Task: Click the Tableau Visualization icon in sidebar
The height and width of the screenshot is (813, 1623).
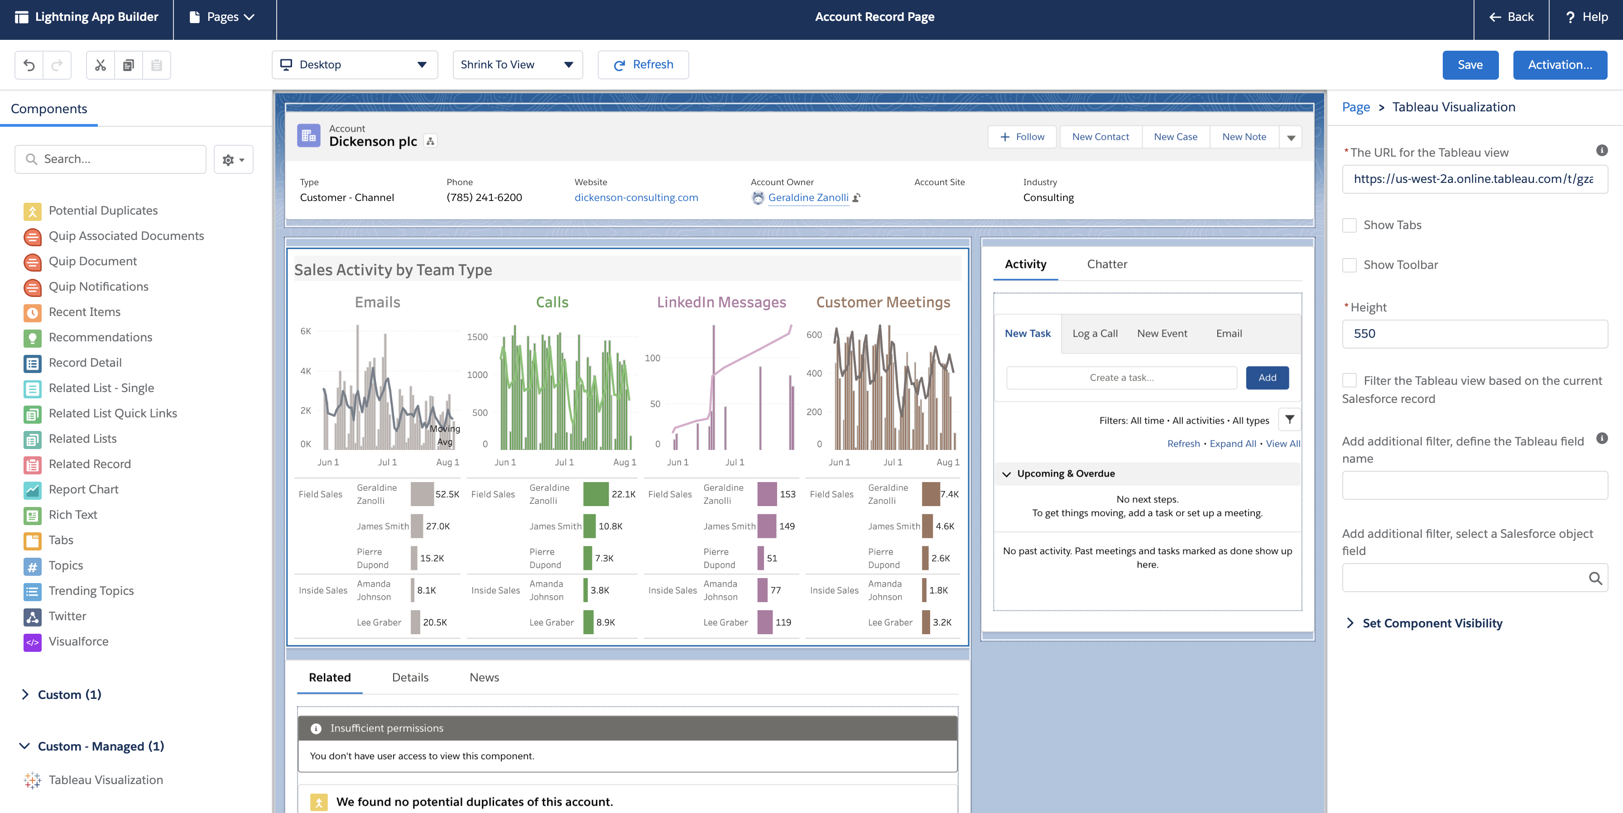Action: [32, 779]
